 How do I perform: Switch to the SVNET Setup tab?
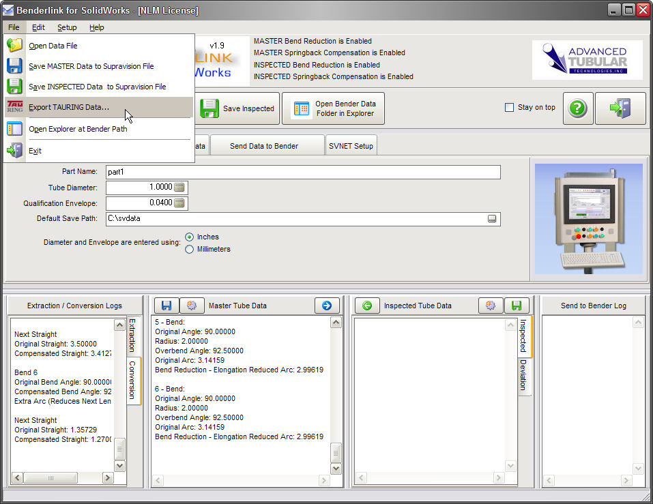tap(351, 146)
